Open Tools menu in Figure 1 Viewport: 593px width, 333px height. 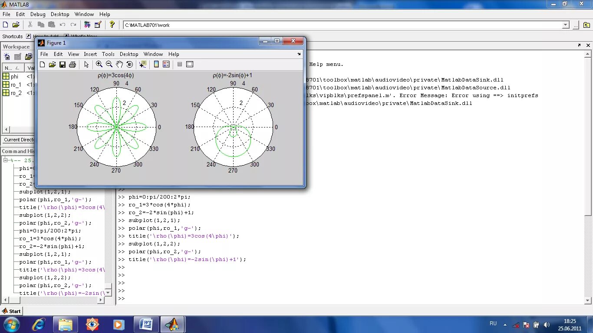[108, 54]
